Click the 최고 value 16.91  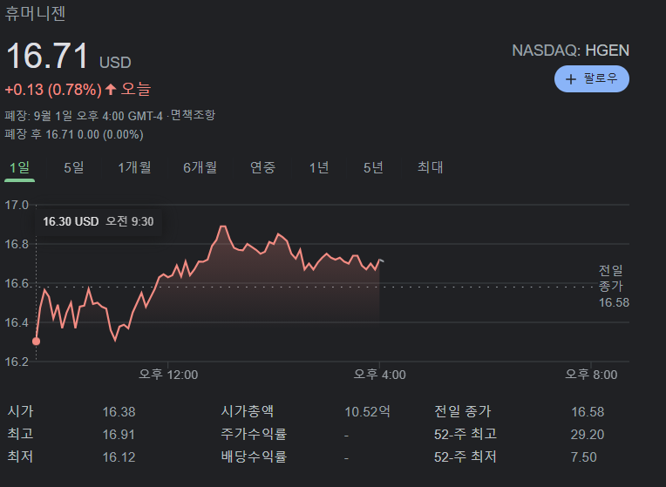tap(119, 435)
